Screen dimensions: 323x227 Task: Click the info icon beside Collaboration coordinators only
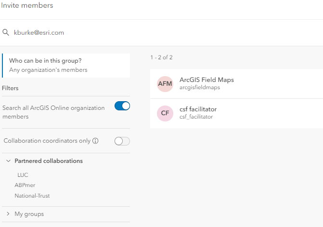[95, 141]
